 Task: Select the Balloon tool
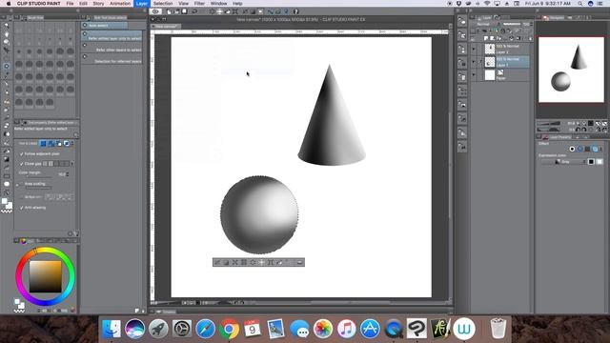[x=7, y=184]
